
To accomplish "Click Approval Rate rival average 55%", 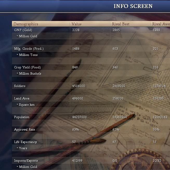I will tap(156, 130).
